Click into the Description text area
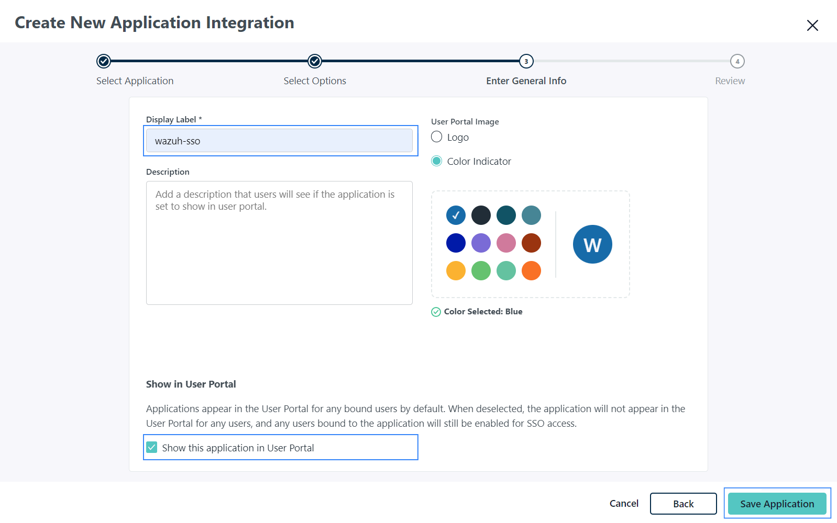This screenshot has height=523, width=837. (x=279, y=243)
